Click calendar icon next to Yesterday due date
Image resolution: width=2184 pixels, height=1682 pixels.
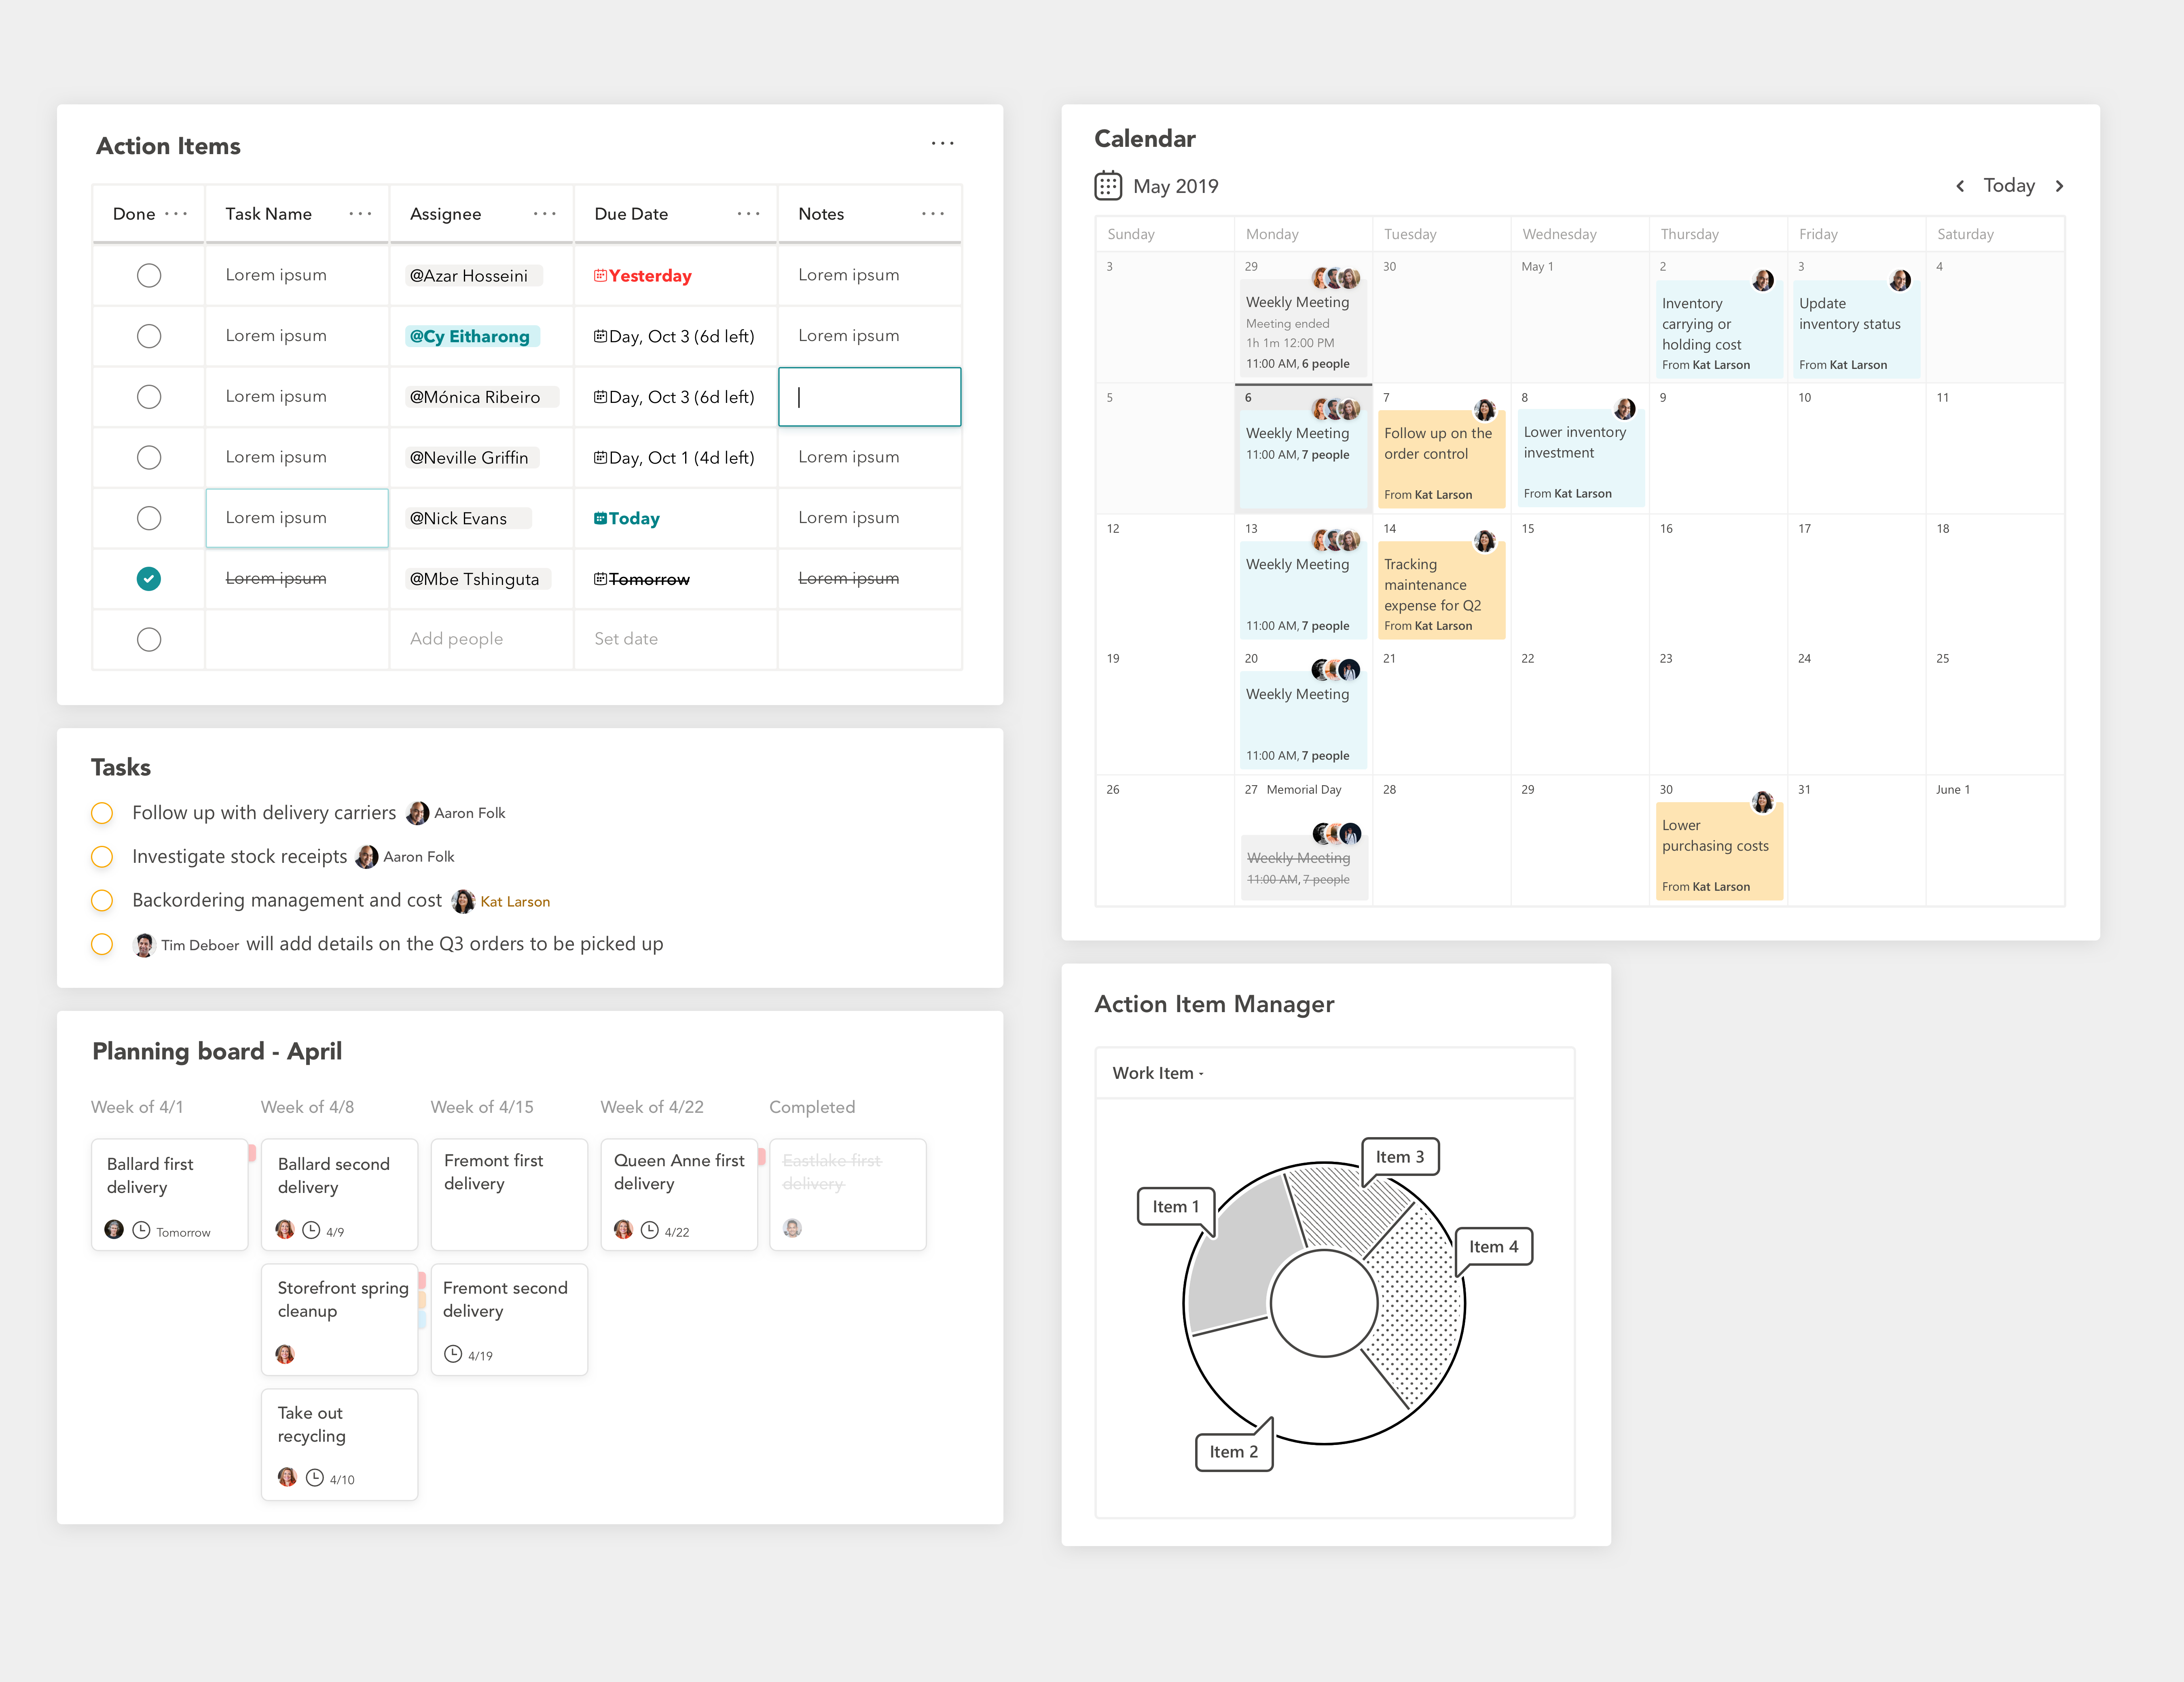[x=600, y=276]
